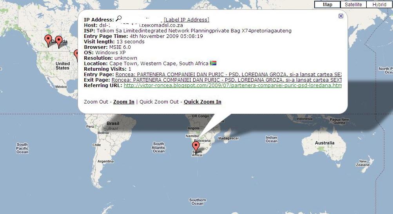The height and width of the screenshot is (214, 393).
Task: Click the 'Botswana' map label
Action: pyautogui.click(x=203, y=141)
